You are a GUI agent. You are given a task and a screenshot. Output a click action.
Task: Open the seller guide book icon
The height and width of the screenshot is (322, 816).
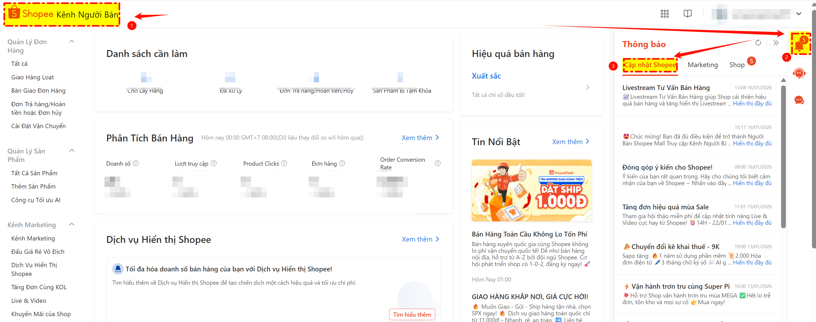click(x=688, y=13)
